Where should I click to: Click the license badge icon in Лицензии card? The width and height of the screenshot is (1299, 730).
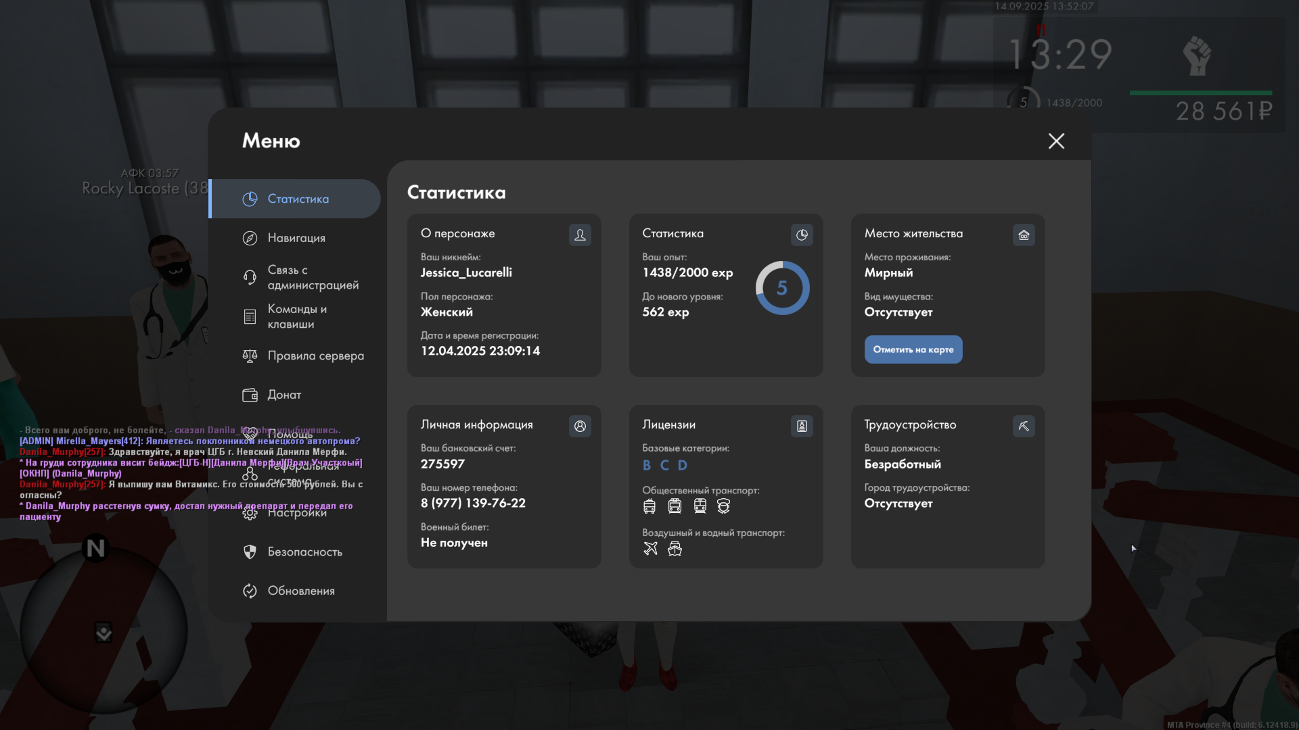coord(802,426)
